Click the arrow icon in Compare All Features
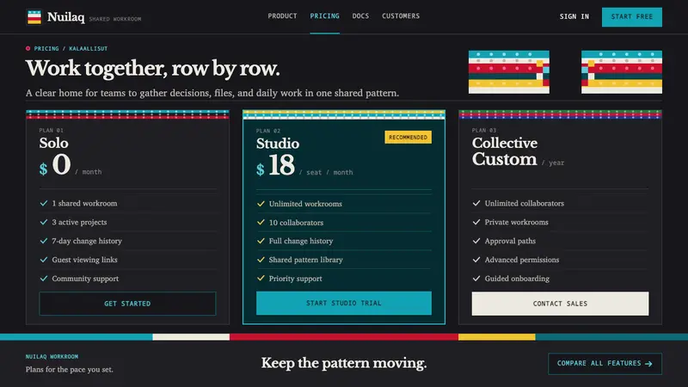This screenshot has width=688, height=387. pyautogui.click(x=648, y=364)
